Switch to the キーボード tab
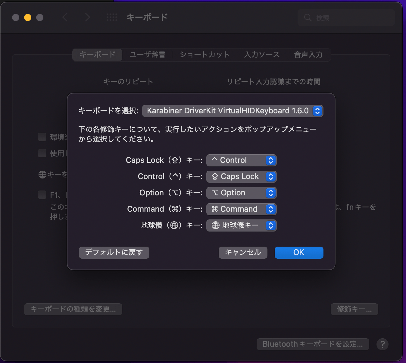This screenshot has width=406, height=363. (x=97, y=55)
